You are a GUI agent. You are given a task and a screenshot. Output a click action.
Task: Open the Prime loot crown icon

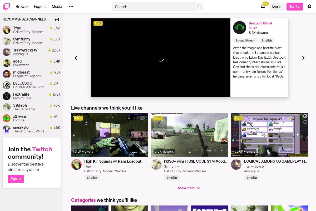point(263,6)
